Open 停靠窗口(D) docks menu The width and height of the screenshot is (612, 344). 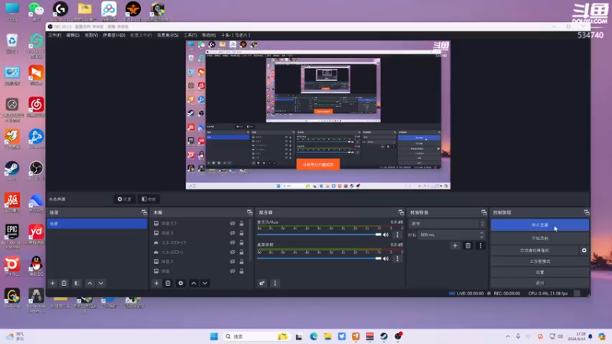click(114, 35)
